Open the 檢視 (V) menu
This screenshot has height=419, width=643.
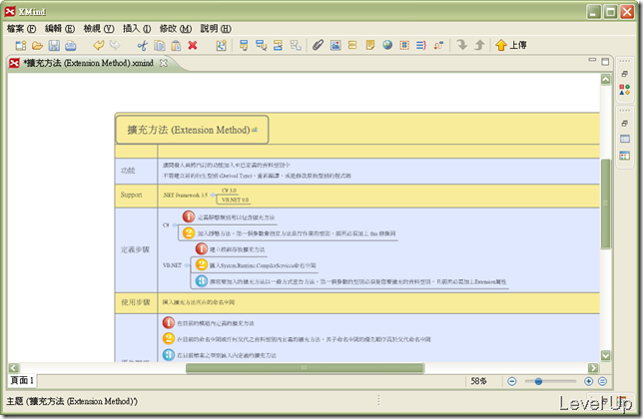(x=99, y=28)
